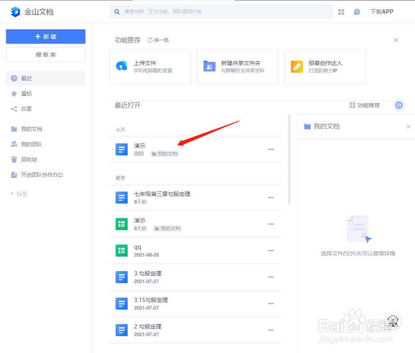The height and width of the screenshot is (353, 415).
Task: Select the 回收站 trash icon in sidebar
Action: pos(14,159)
